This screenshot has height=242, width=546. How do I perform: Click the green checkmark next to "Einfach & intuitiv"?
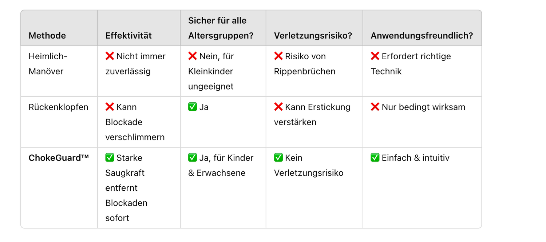click(x=375, y=158)
